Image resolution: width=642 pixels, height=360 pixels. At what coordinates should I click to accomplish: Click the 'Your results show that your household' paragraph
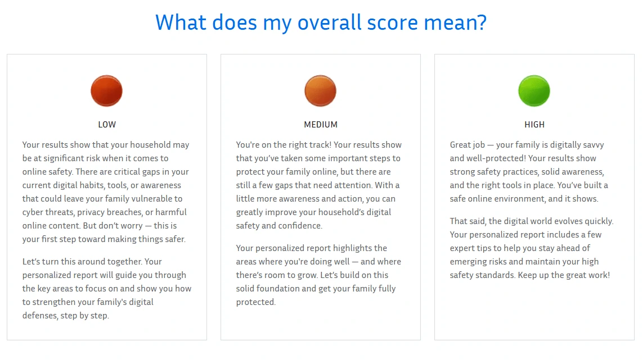[x=106, y=192]
